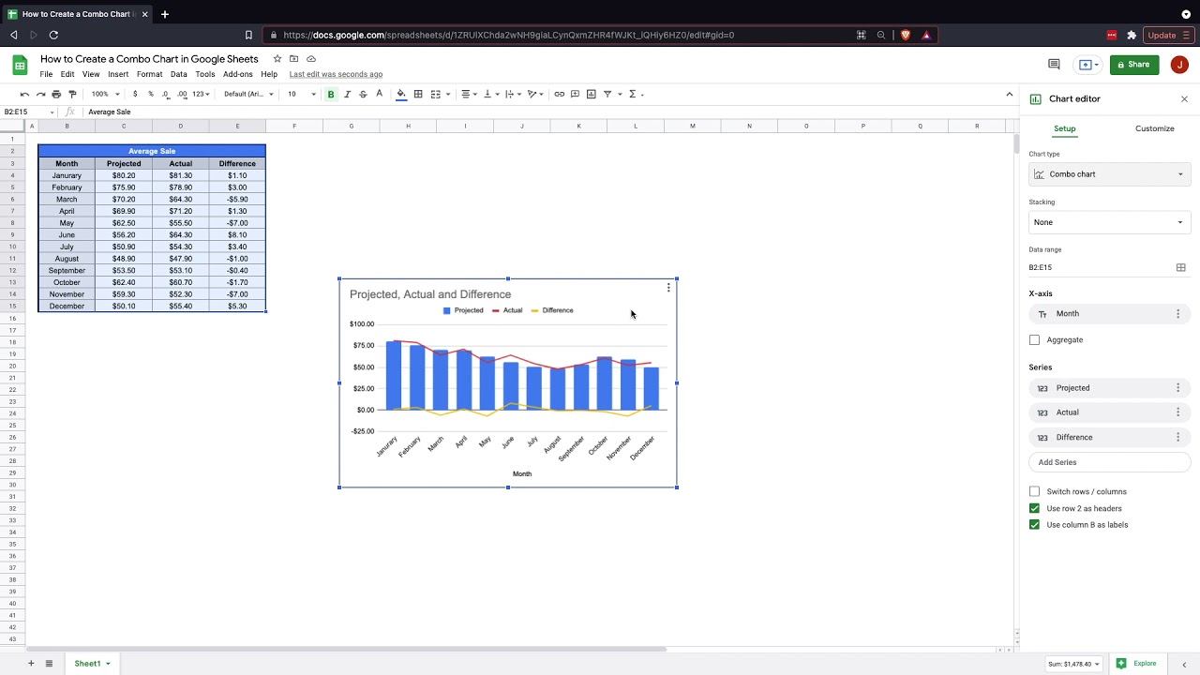Switch to the Customize tab
The image size is (1200, 675).
click(1154, 128)
